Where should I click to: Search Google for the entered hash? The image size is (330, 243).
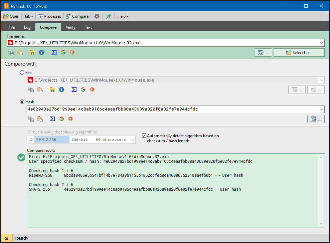(x=62, y=119)
